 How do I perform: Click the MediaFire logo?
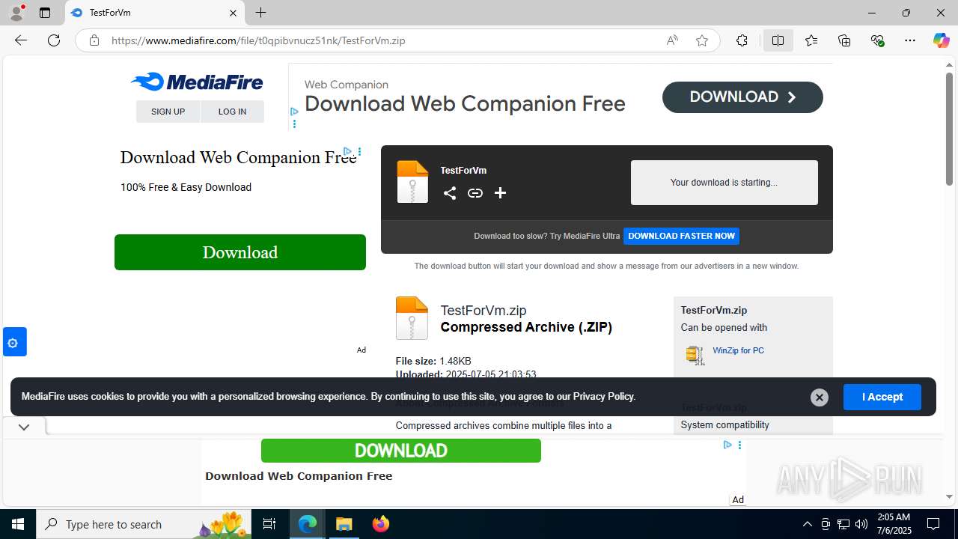197,82
